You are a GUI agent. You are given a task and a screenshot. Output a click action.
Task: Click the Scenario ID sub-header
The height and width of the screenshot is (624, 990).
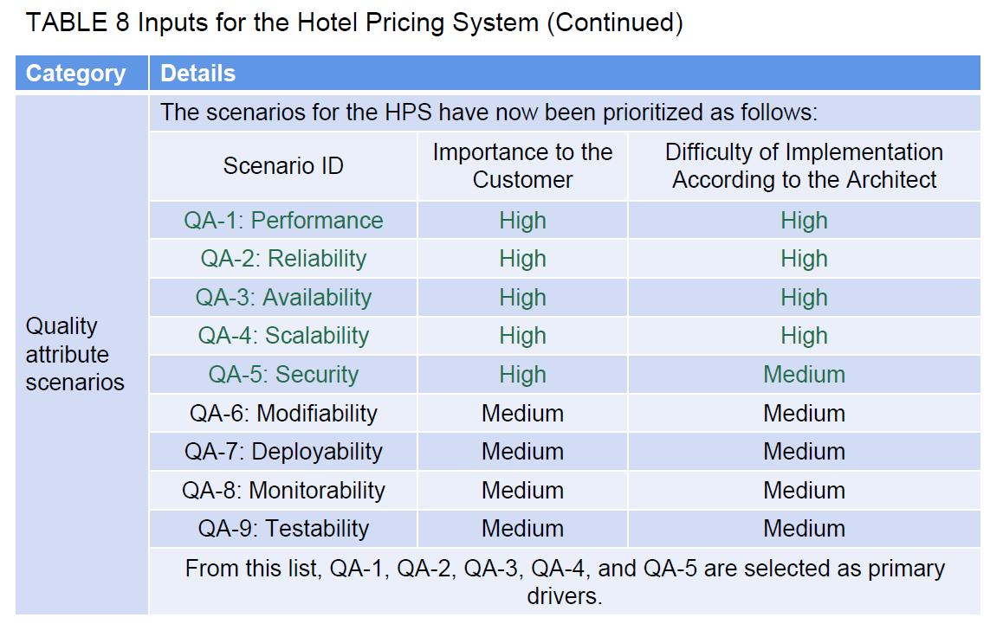[x=283, y=166]
